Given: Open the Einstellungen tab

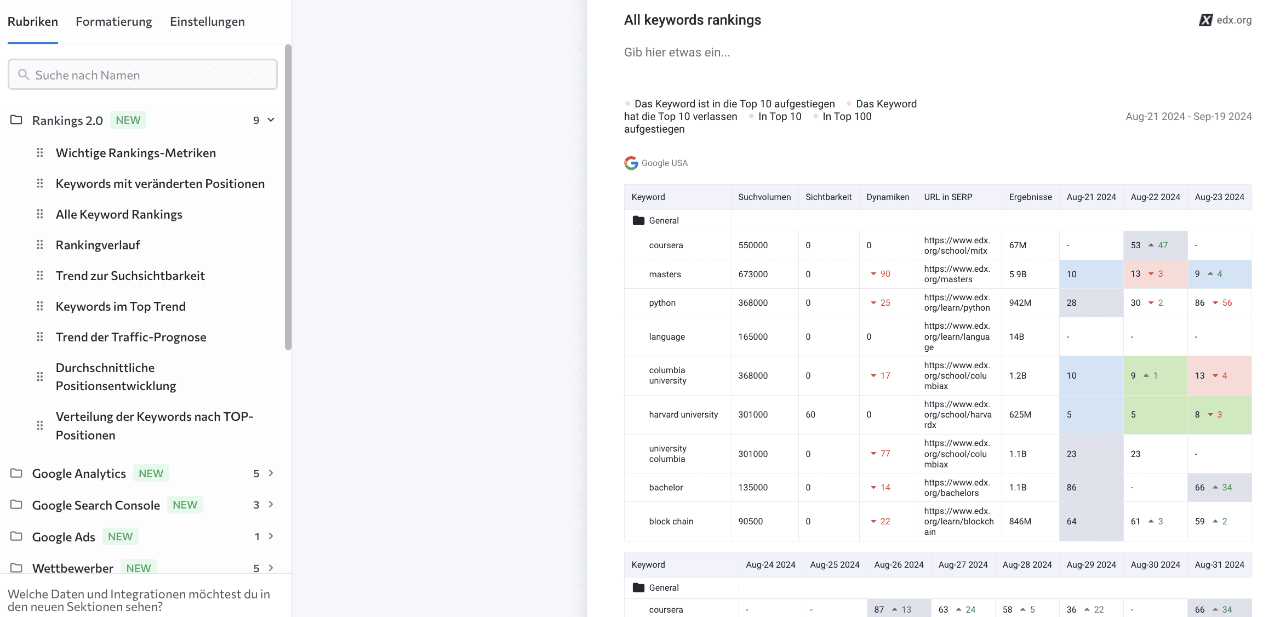Looking at the screenshot, I should [x=207, y=21].
